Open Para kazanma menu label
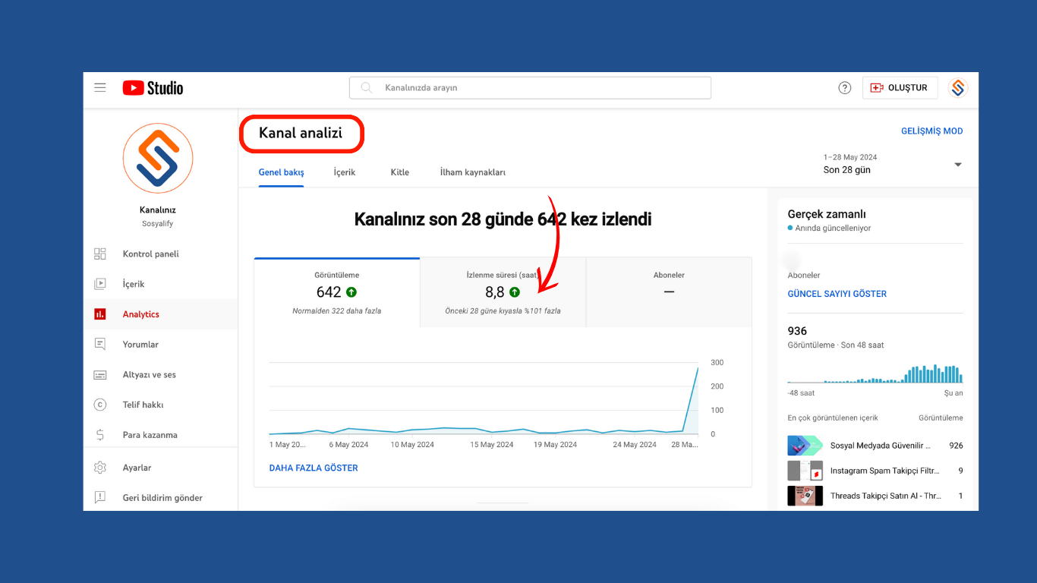The height and width of the screenshot is (583, 1037). (x=150, y=435)
